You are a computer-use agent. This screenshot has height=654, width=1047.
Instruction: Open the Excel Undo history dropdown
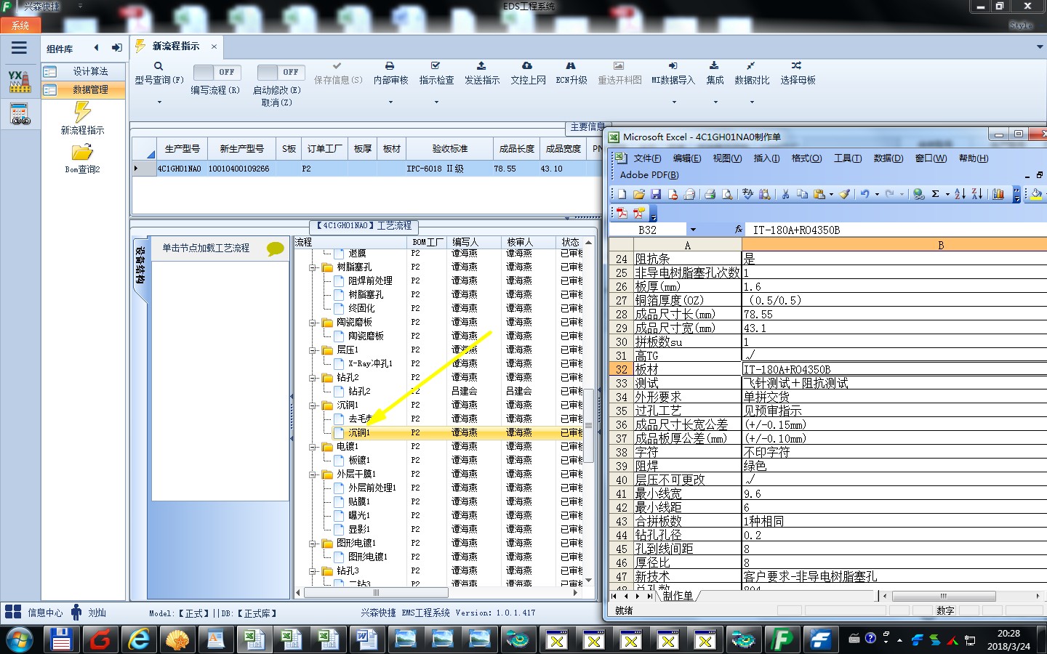877,194
